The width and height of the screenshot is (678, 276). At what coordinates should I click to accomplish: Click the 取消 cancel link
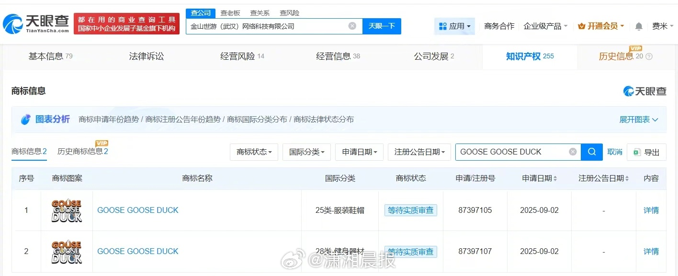click(615, 152)
